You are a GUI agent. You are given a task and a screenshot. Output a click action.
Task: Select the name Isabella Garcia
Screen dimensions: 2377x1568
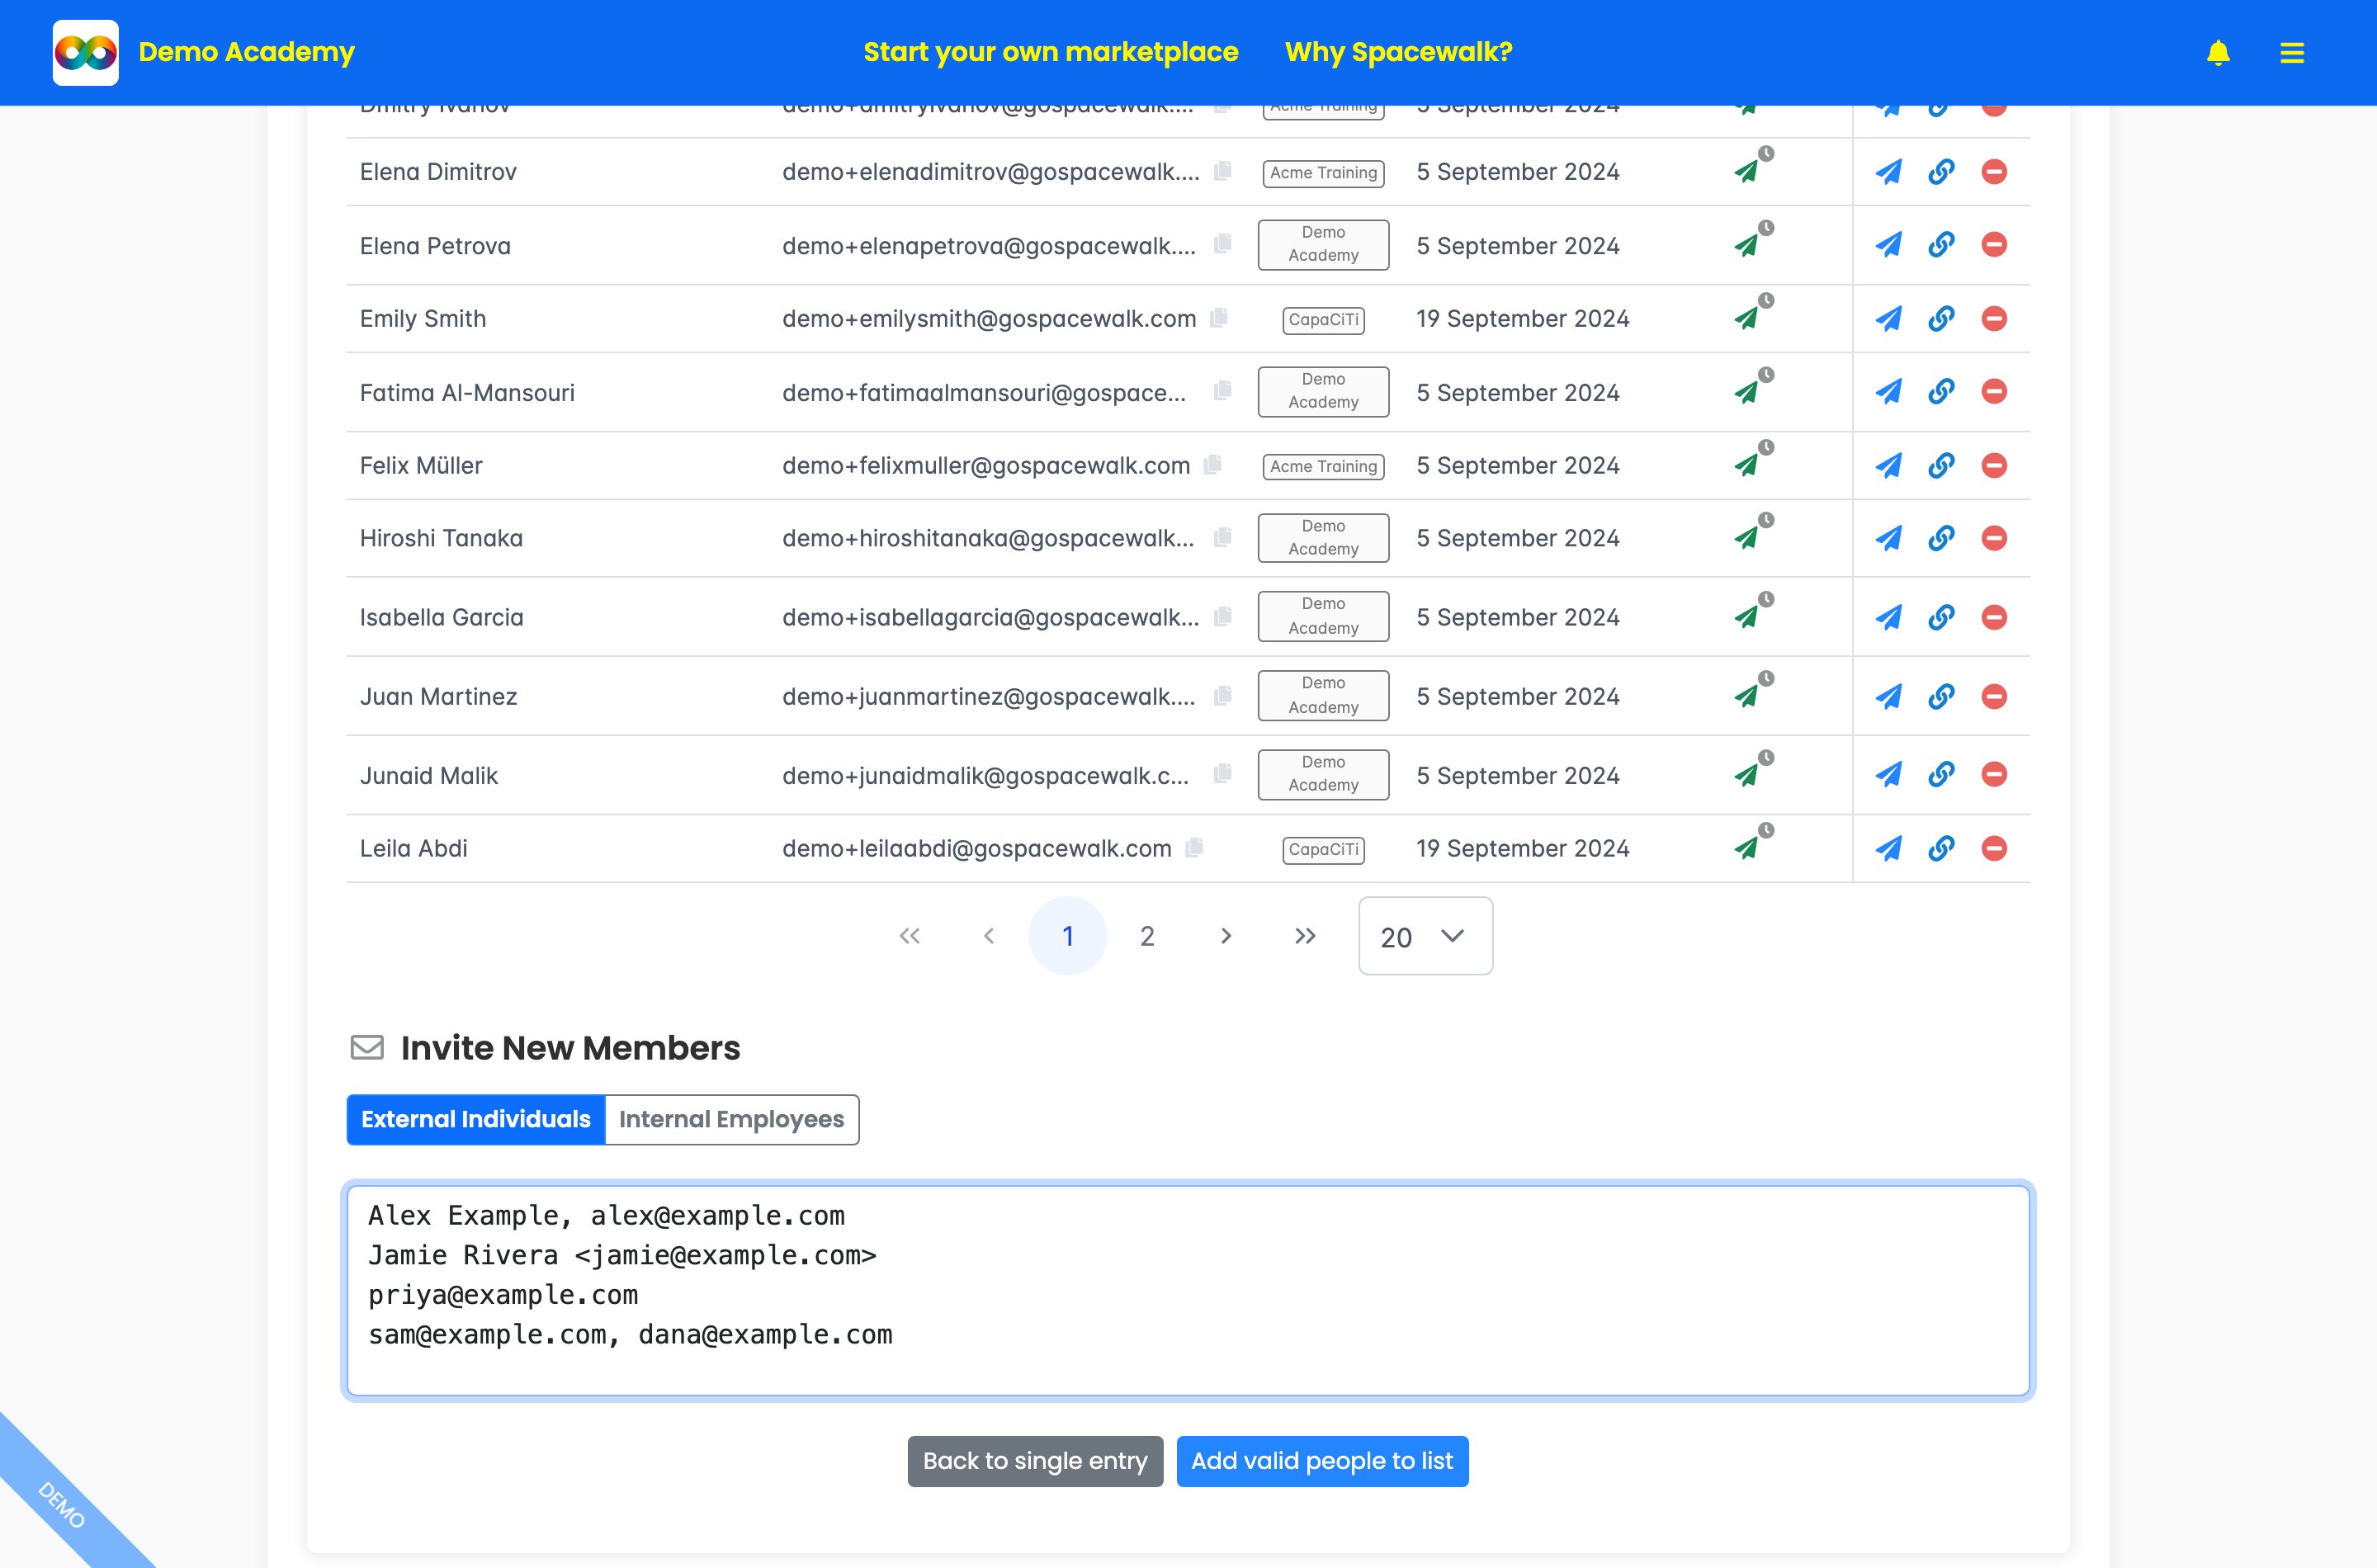coord(442,618)
